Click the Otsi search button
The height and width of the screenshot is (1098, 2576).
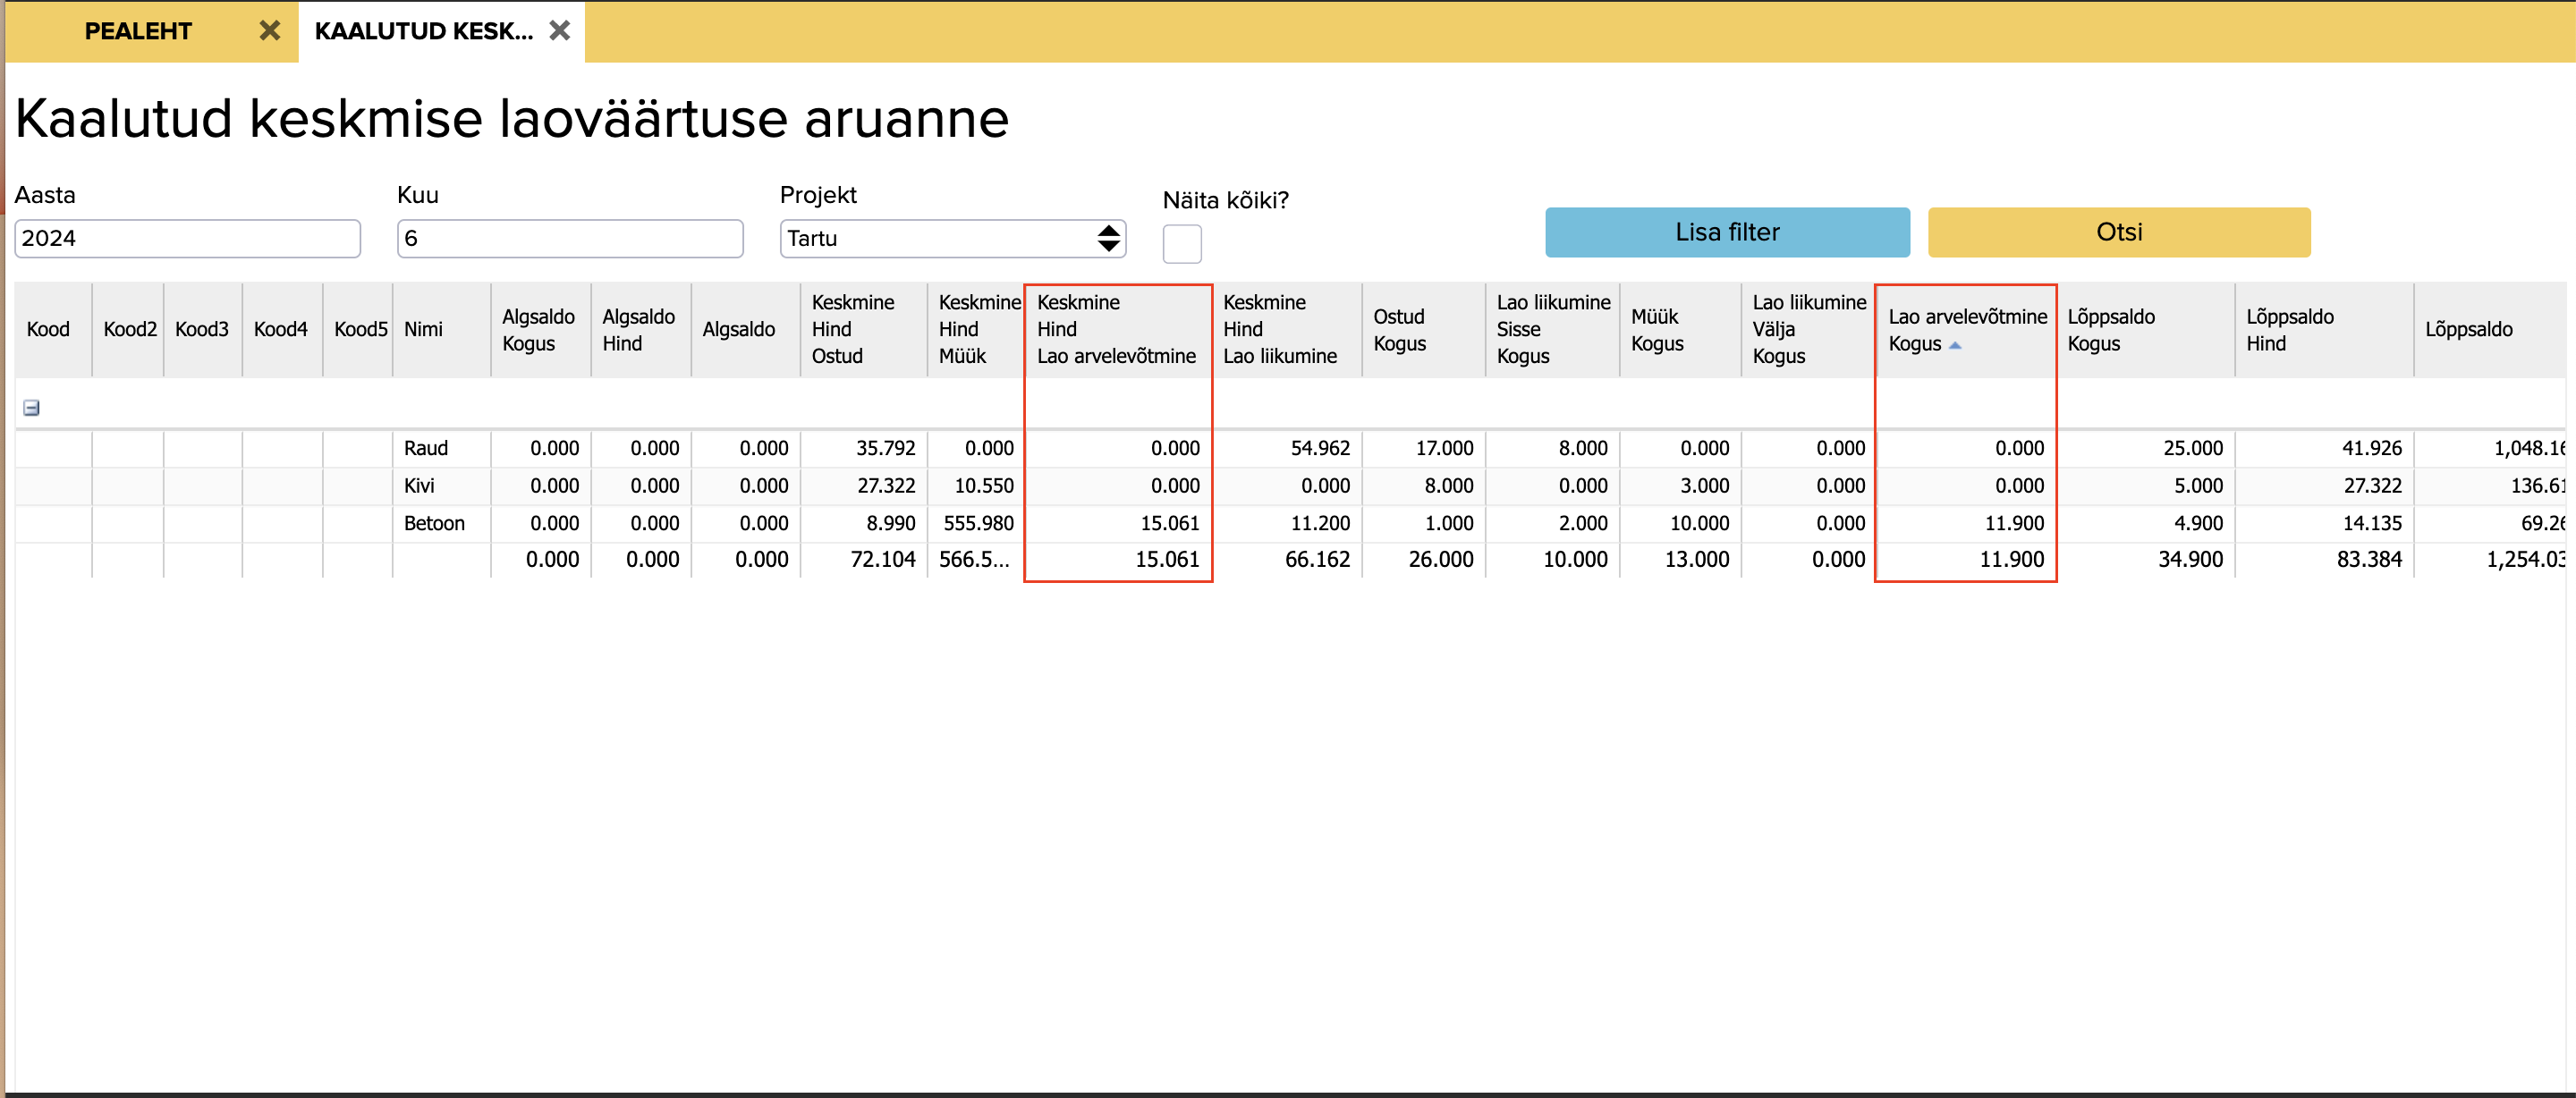click(2118, 232)
